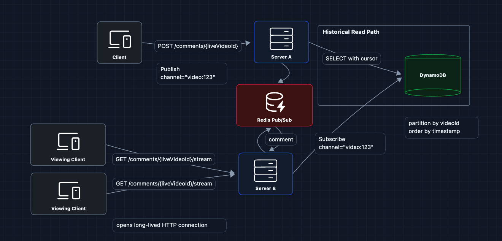The height and width of the screenshot is (241, 502).
Task: Select the Server B rack icon
Action: pos(265,170)
